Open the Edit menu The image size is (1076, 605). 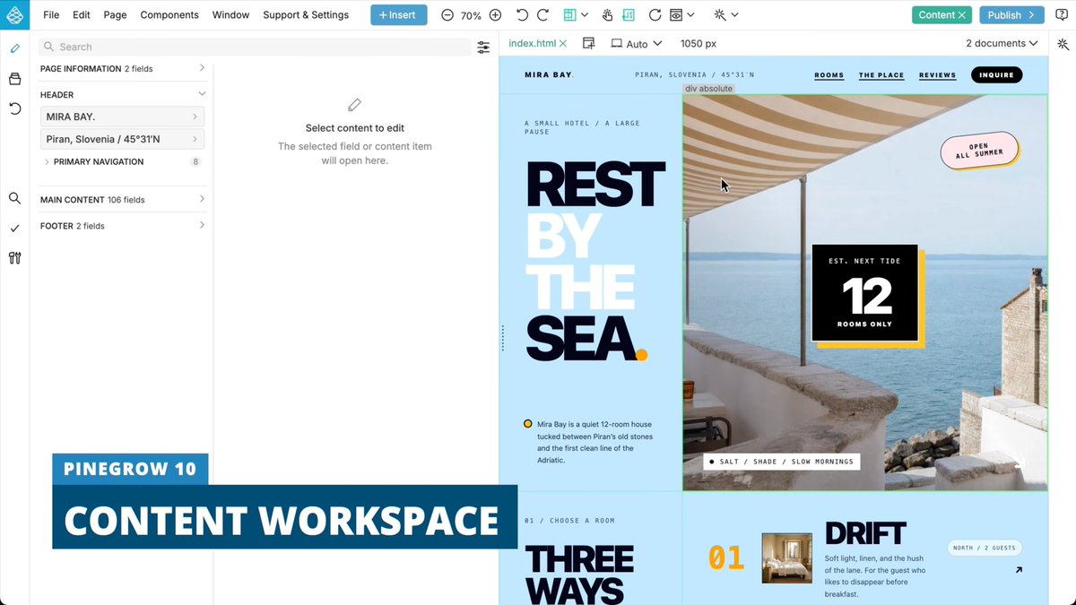(x=82, y=15)
